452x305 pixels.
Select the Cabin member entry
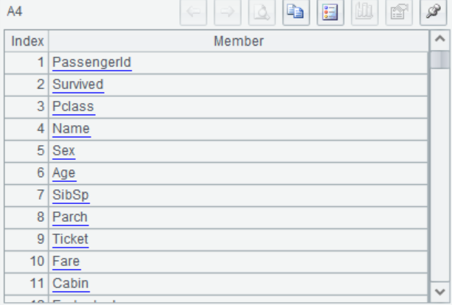70,284
